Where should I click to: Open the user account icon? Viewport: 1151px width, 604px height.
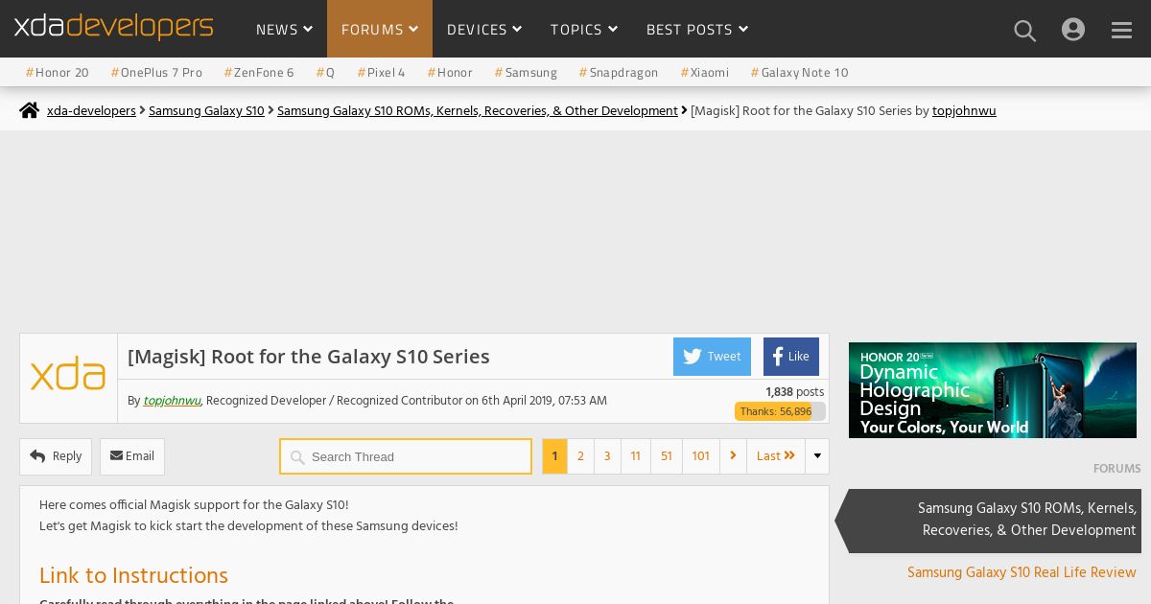(1073, 30)
